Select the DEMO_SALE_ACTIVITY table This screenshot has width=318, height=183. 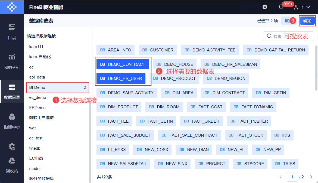[127, 93]
